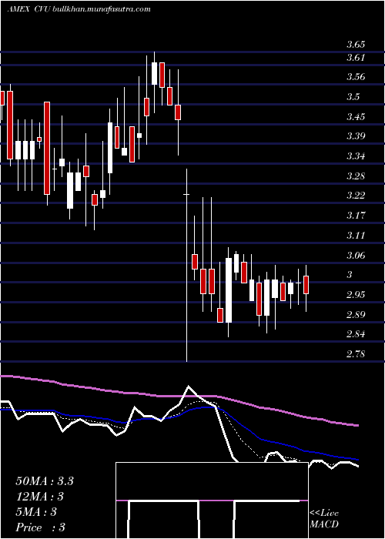Screen dimensions: 385x539
Task: Click the 2.78 price axis label
Action: [356, 354]
